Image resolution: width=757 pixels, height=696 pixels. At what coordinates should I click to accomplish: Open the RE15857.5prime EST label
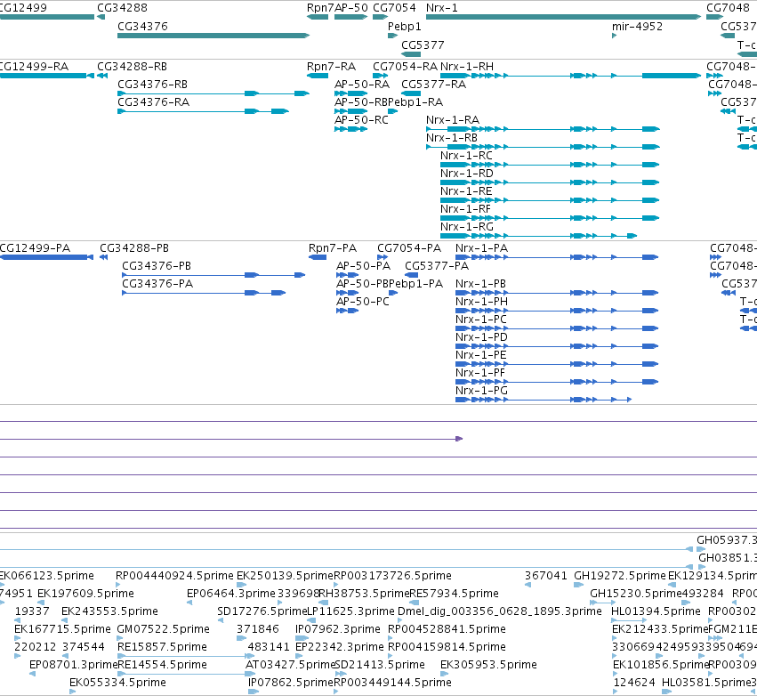tap(162, 647)
